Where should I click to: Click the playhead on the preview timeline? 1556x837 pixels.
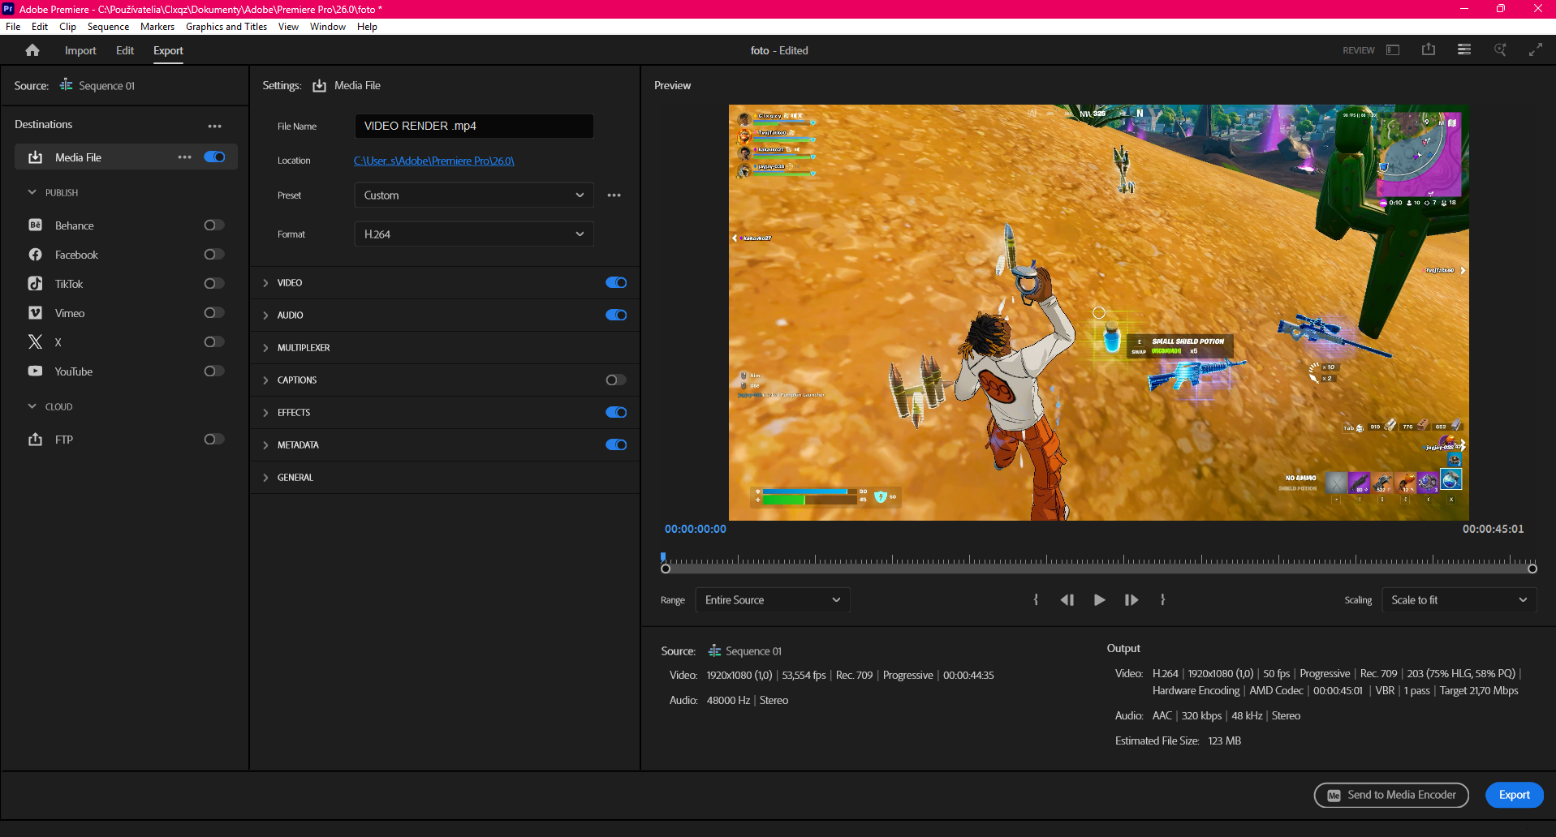[x=663, y=556]
